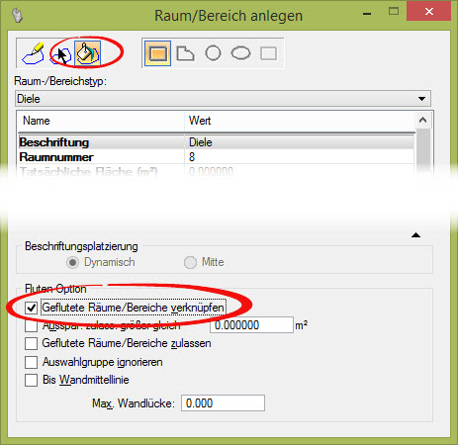Pick the empty rectangle shape icon
458x445 pixels.
pyautogui.click(x=268, y=53)
